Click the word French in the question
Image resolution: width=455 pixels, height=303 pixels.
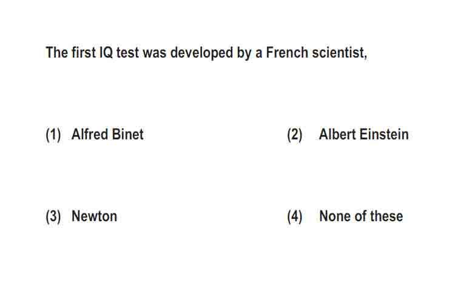pos(287,53)
